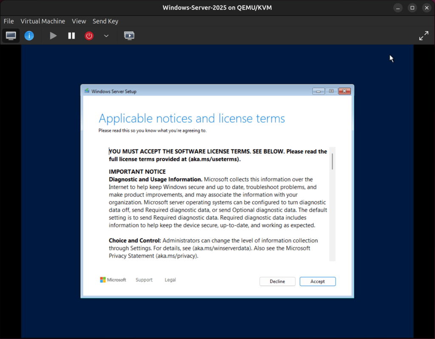Screen dimensions: 435x339
Task: Click the Windows Server Setup title bar icon
Action: click(87, 91)
